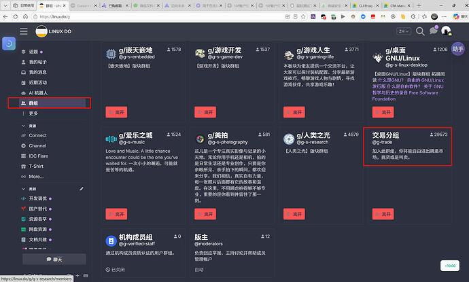Leave the g/嵌天嵌地 group

[116, 112]
